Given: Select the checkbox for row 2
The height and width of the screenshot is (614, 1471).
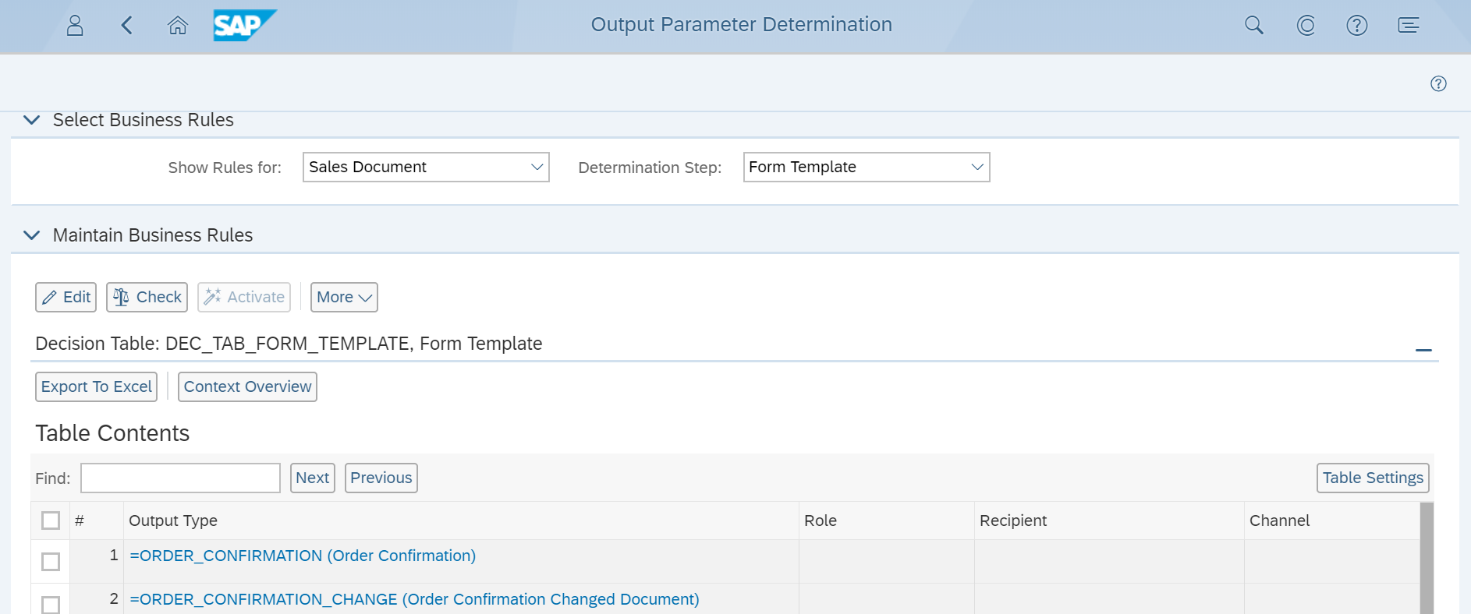Looking at the screenshot, I should coord(51,605).
